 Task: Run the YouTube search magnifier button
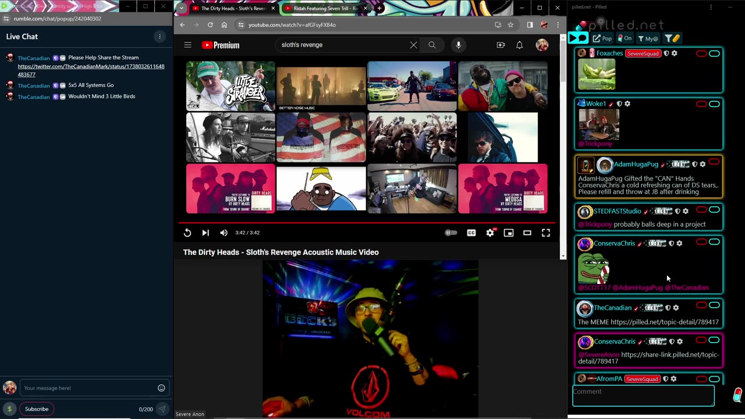(x=432, y=45)
